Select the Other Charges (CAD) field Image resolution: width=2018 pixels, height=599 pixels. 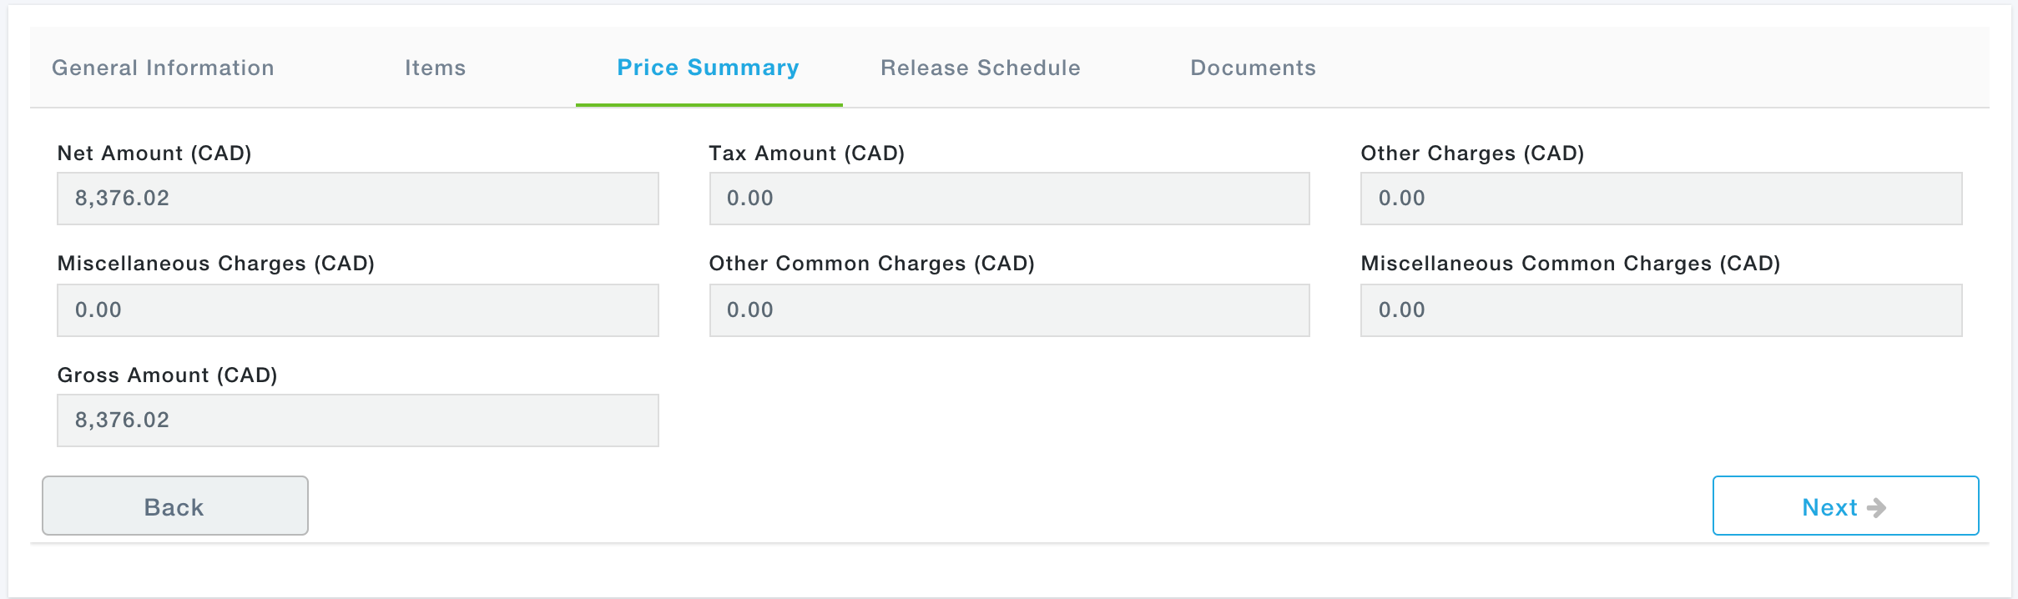[x=1660, y=199]
